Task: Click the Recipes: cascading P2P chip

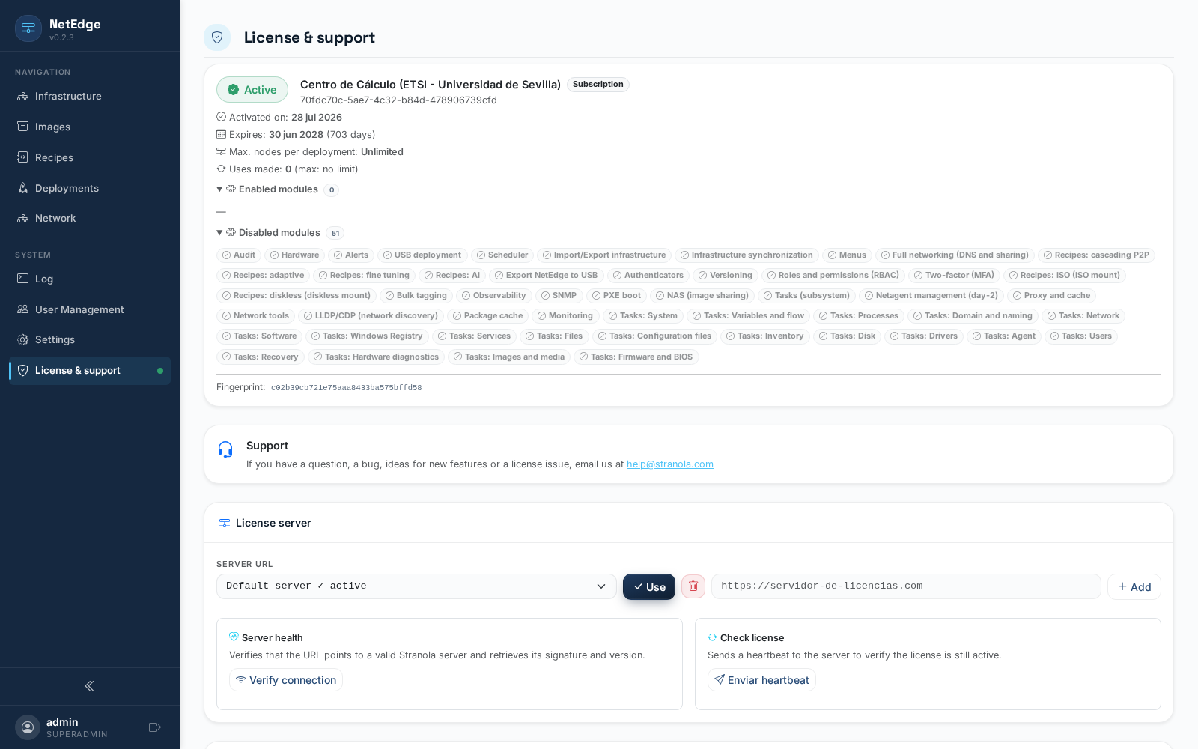Action: tap(1096, 255)
